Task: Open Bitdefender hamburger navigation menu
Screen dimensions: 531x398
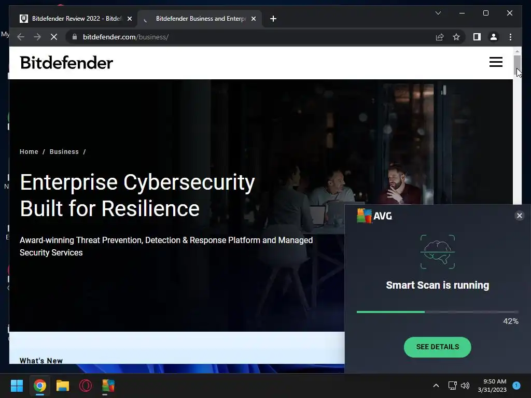Action: pyautogui.click(x=496, y=62)
